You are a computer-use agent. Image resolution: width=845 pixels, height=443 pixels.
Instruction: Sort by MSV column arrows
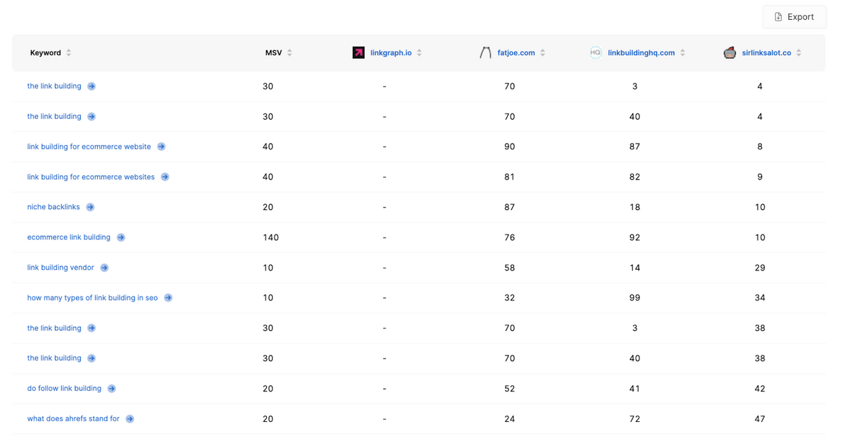click(x=289, y=53)
